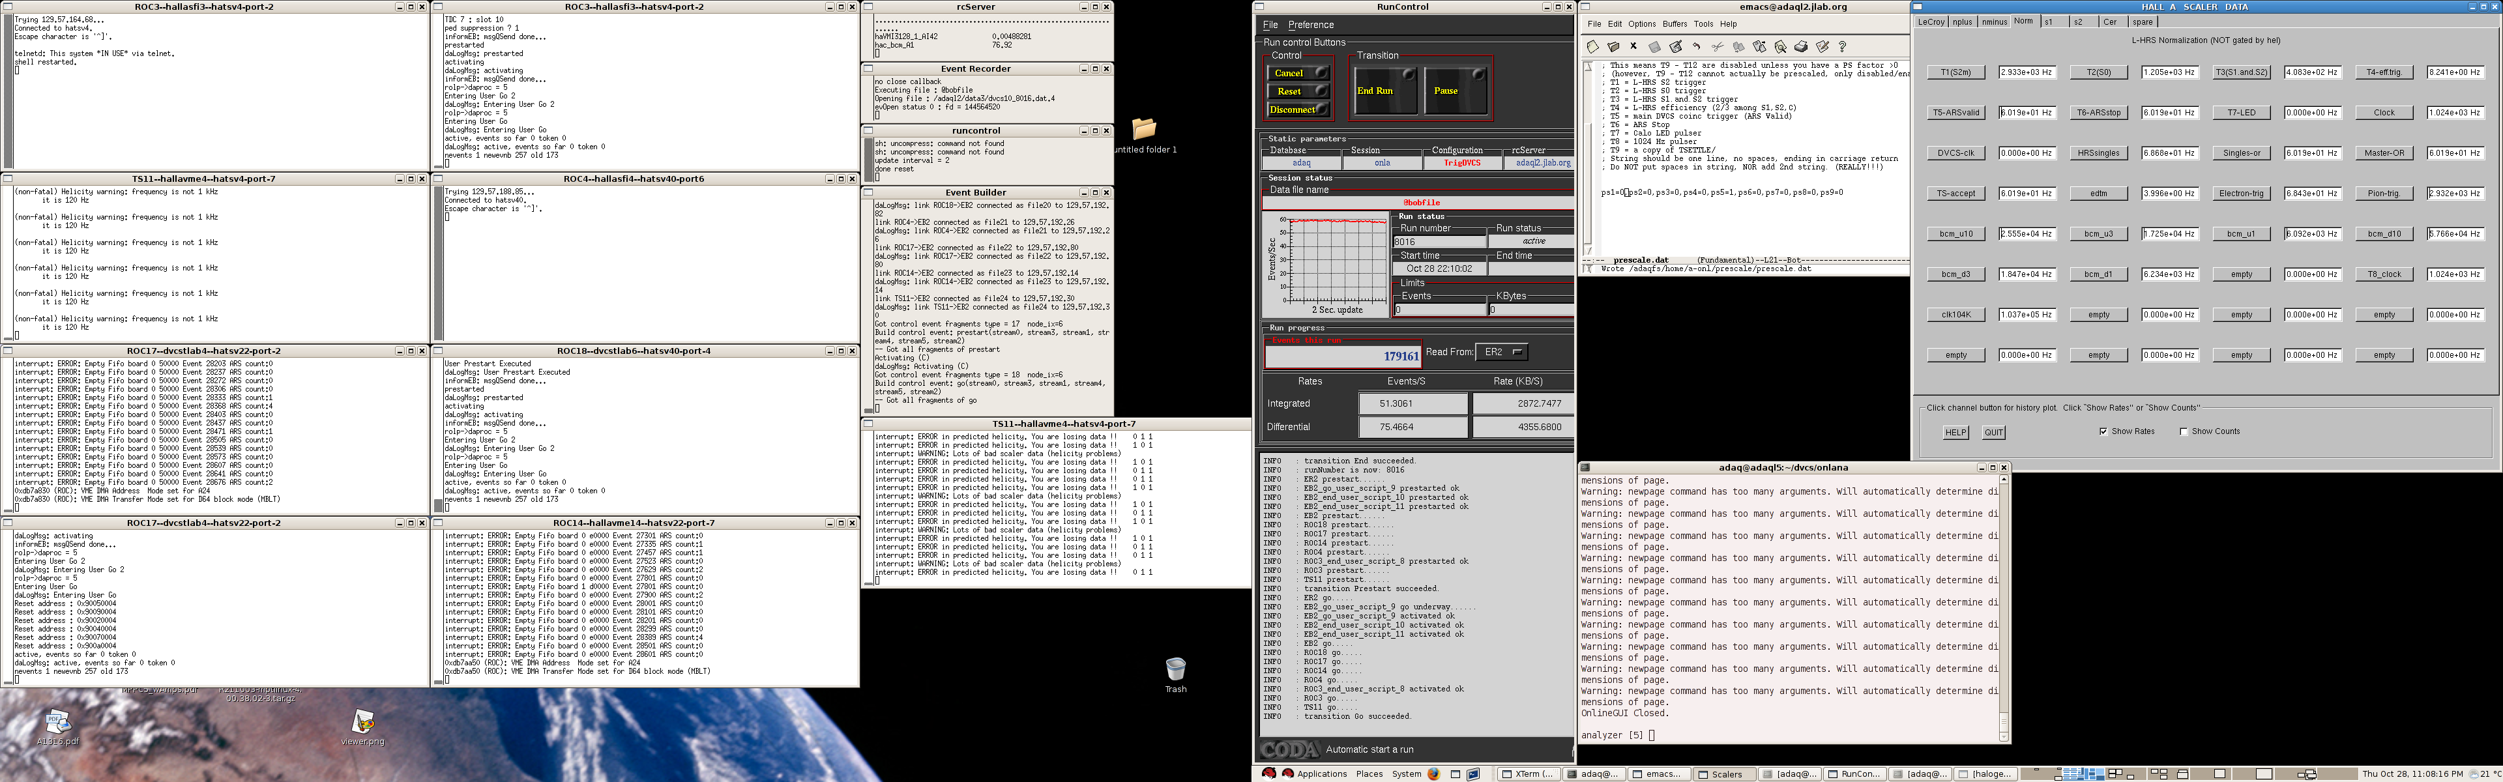Screen dimensions: 2503x782
Task: Click the emacs Save floppy disk icon
Action: point(1655,47)
